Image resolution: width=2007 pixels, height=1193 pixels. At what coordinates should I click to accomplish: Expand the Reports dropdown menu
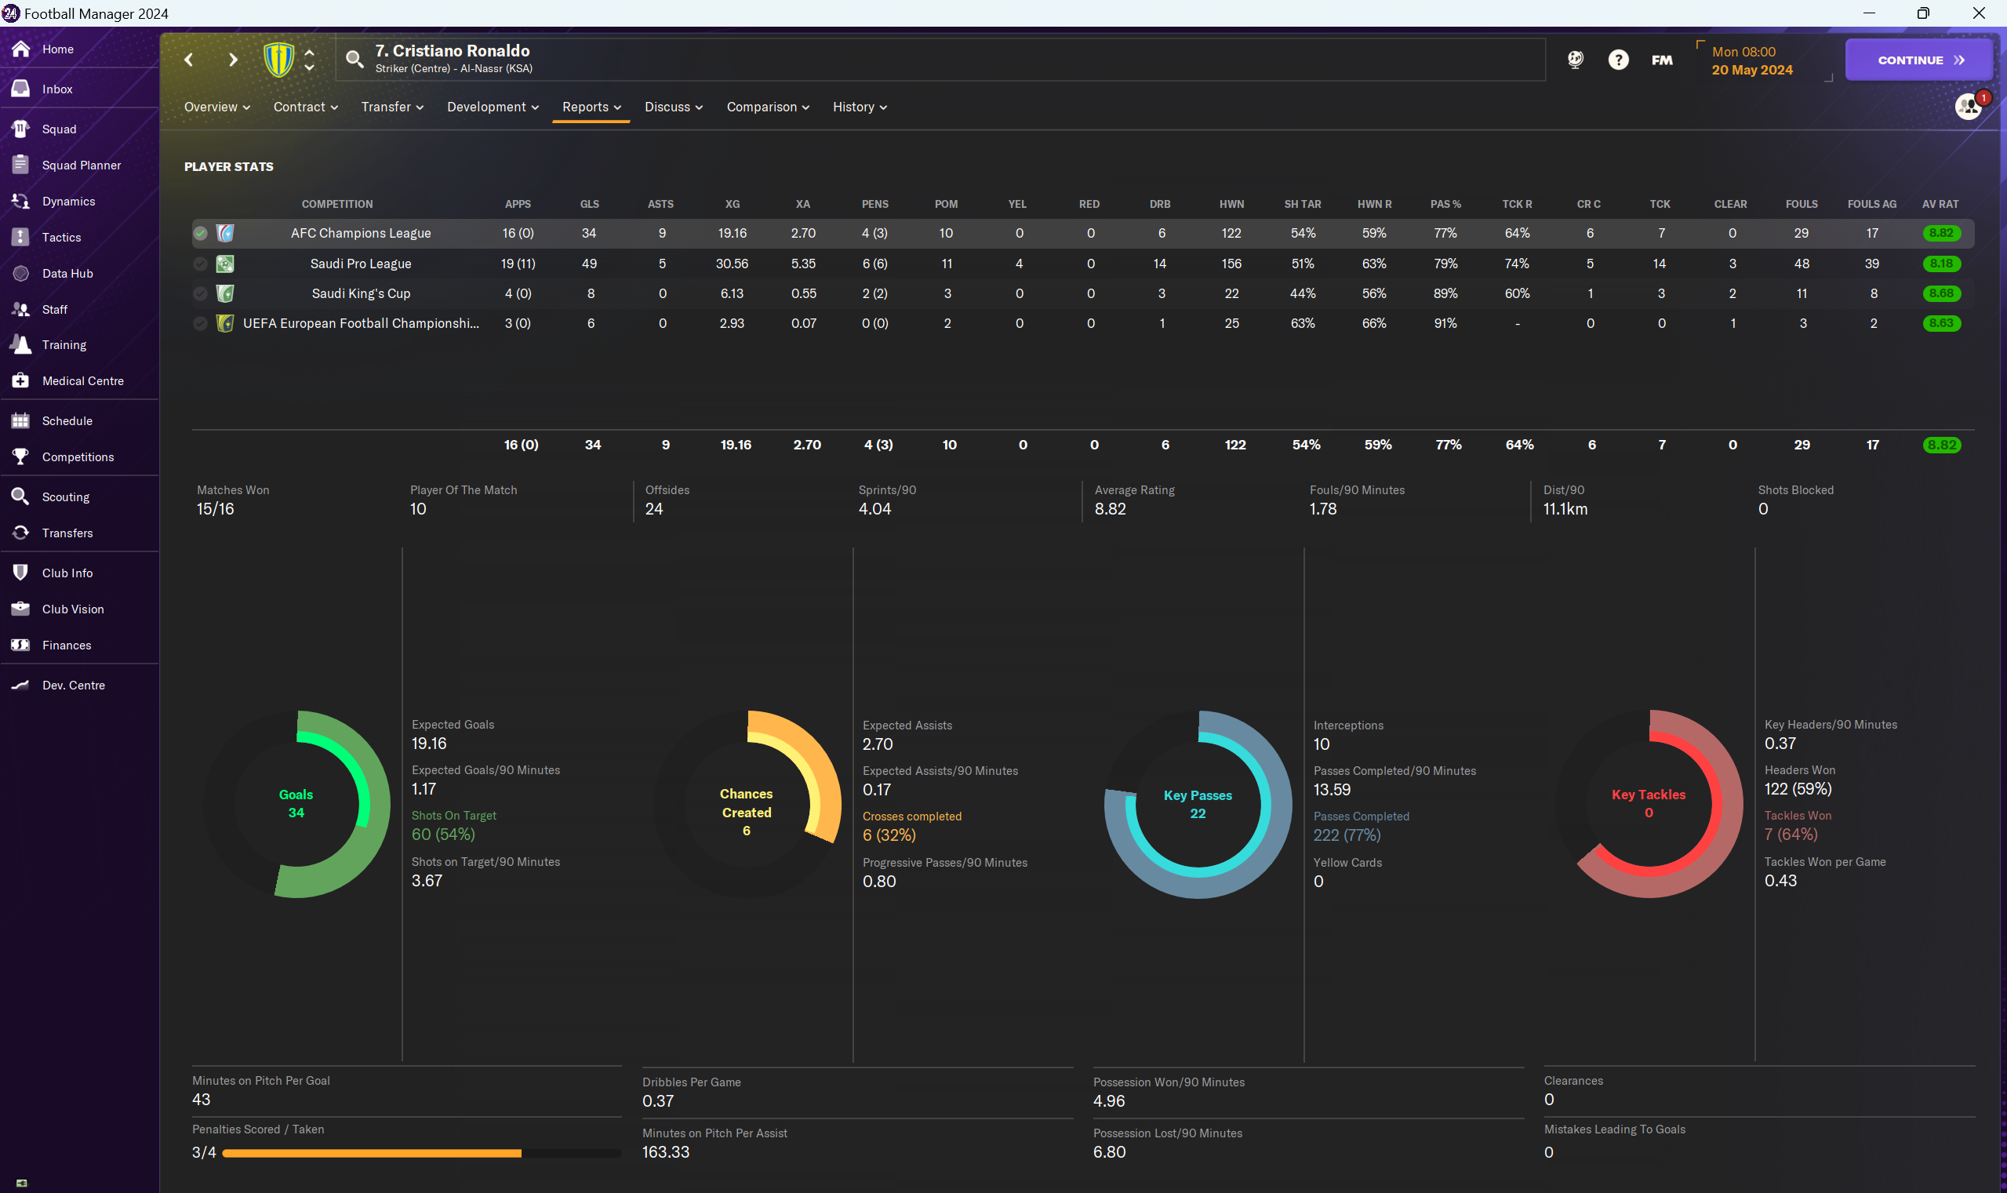coord(591,107)
